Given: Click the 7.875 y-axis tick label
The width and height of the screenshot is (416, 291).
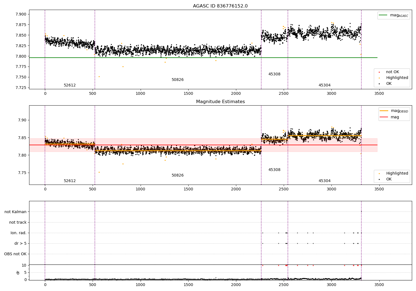Looking at the screenshot, I should click(21, 25).
